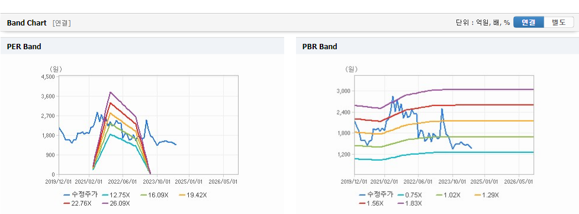Click the 19.42X legend entry
579x214 pixels.
[x=192, y=195]
